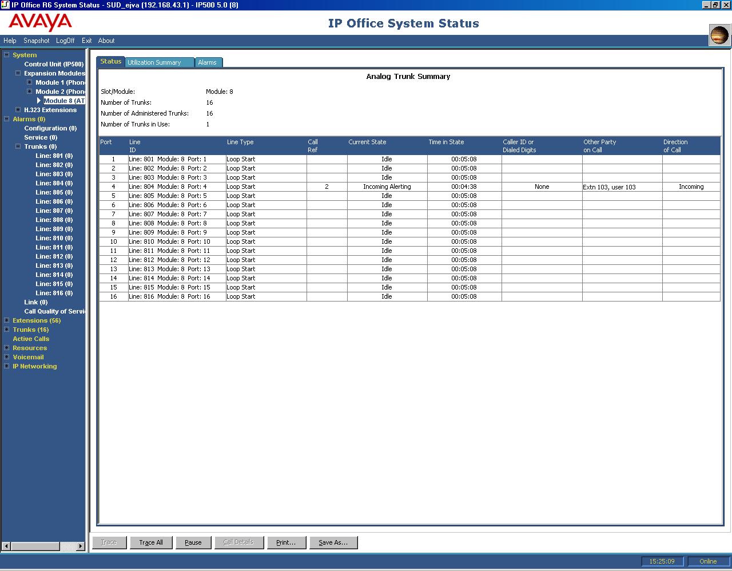
Task: Click the title bar application icon
Action: (5, 5)
